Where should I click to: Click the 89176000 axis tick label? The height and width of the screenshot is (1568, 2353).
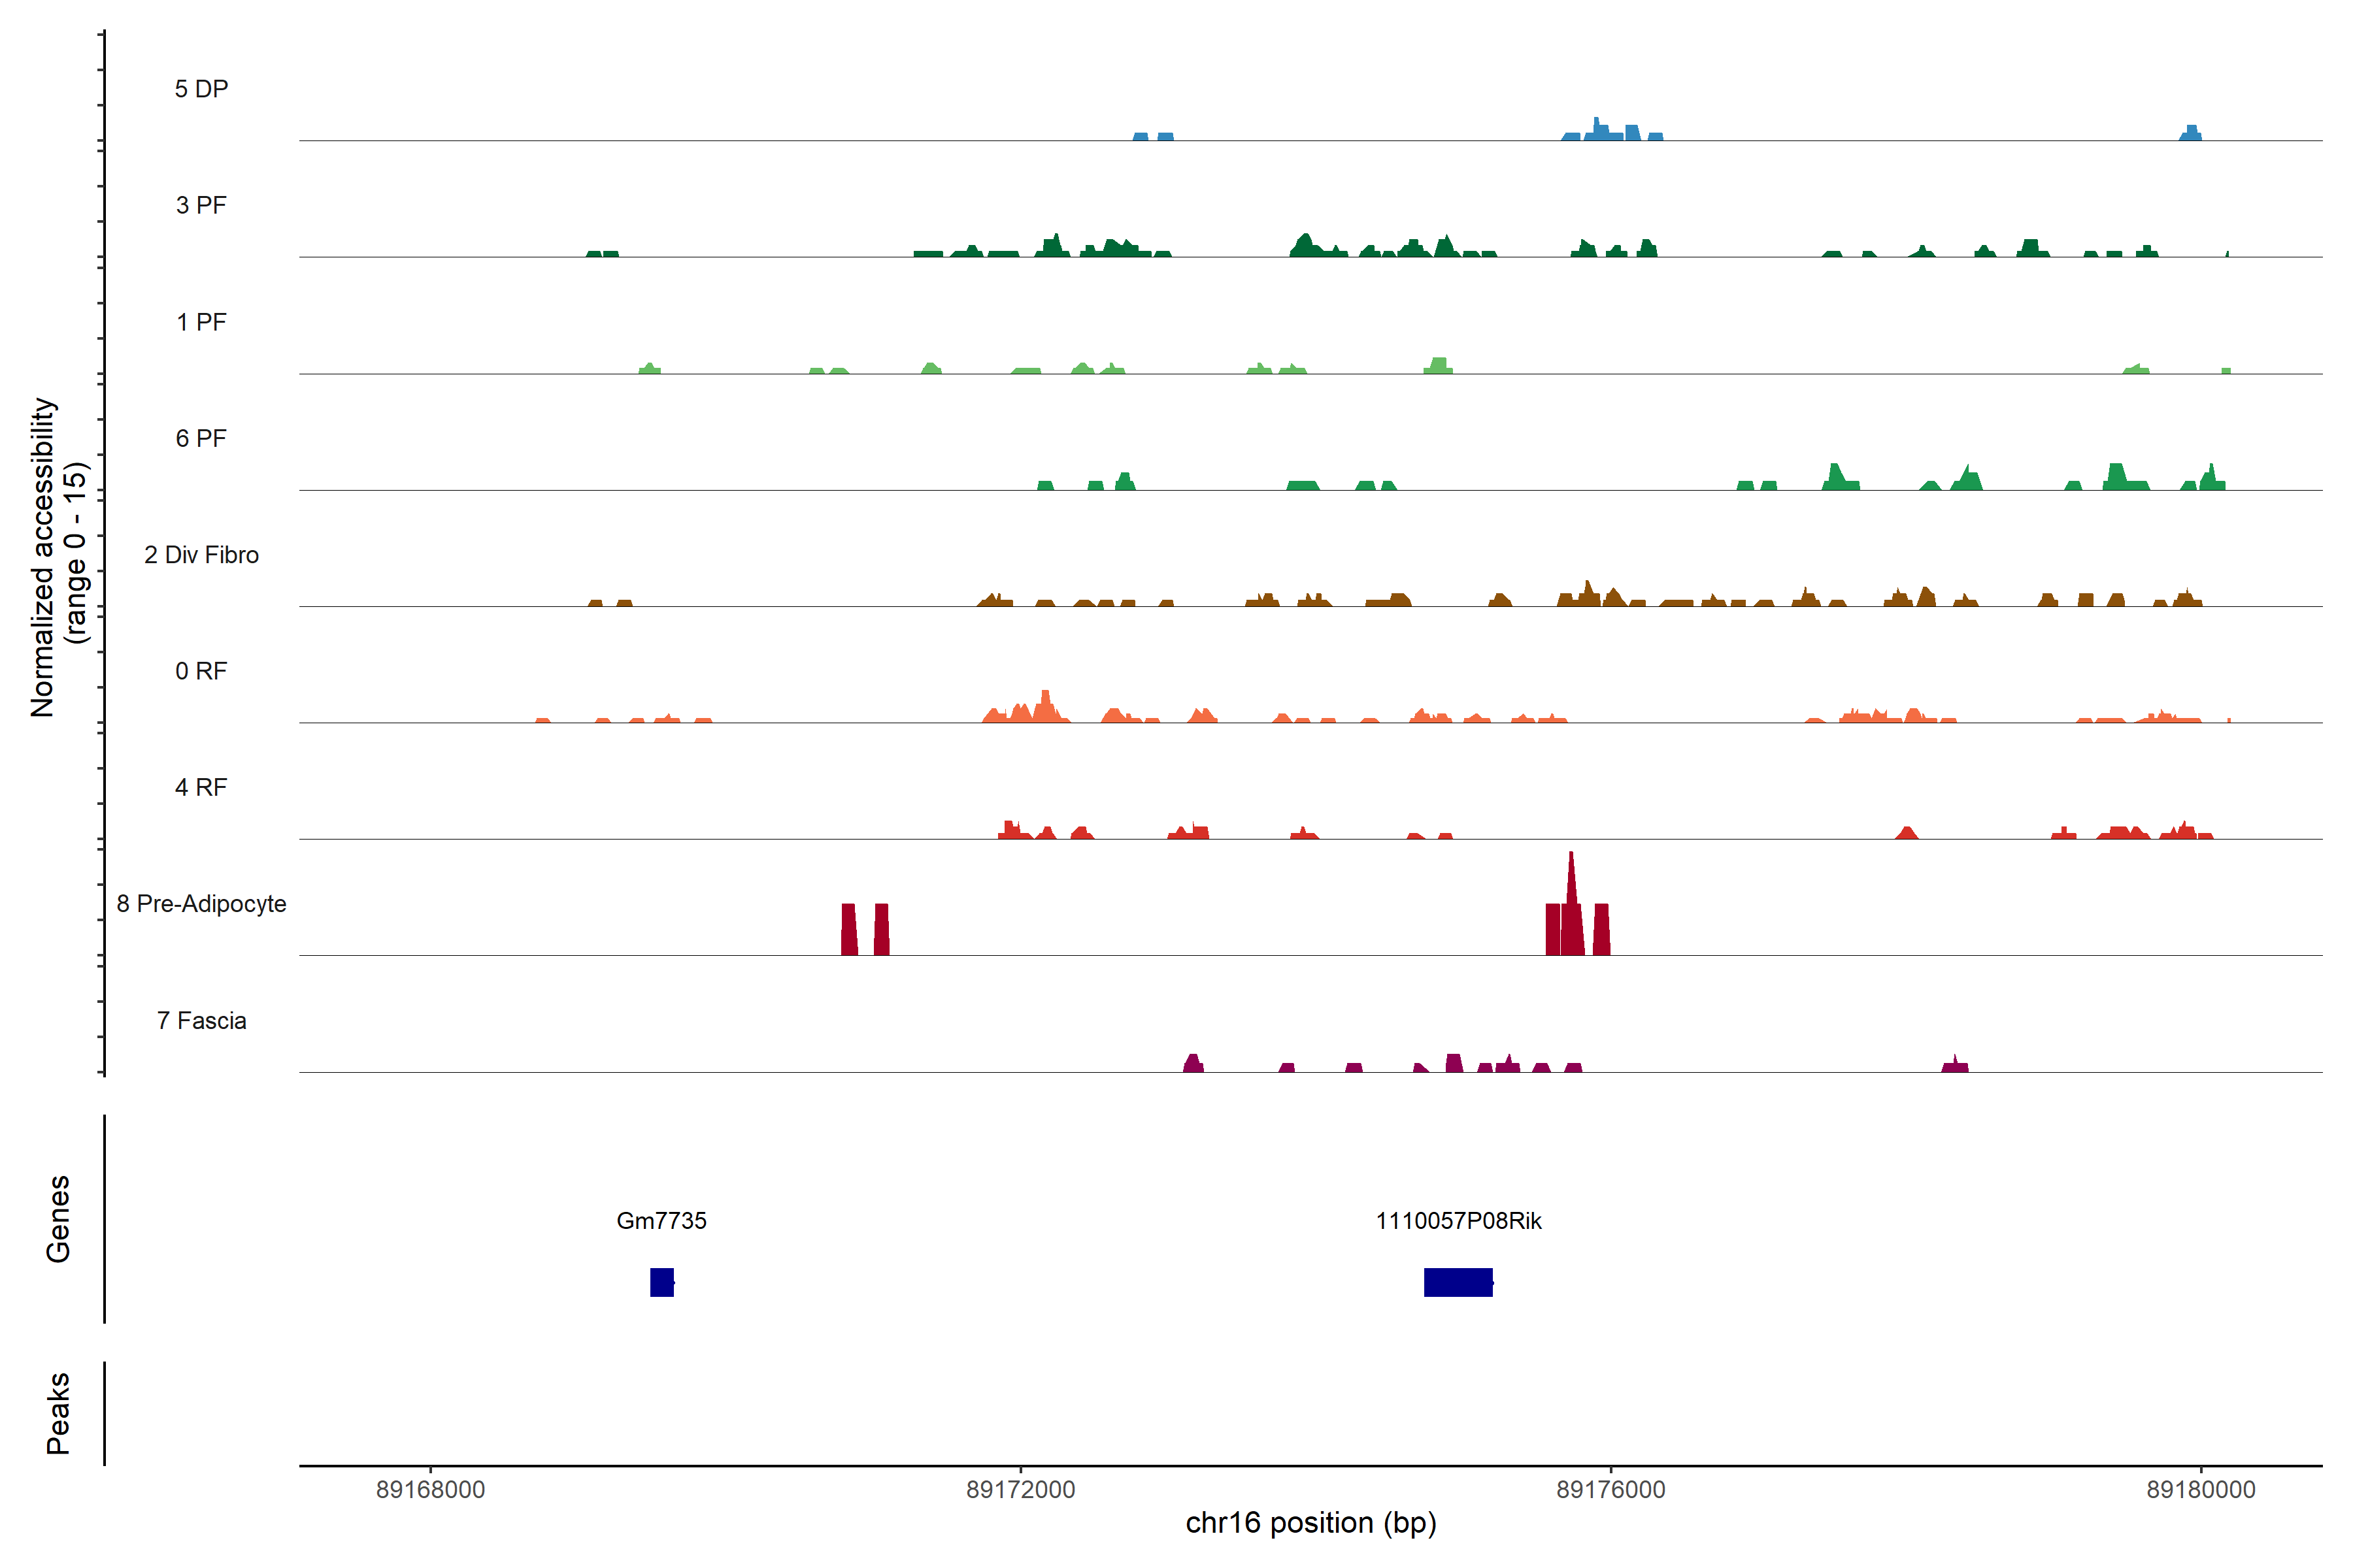(x=1610, y=1489)
